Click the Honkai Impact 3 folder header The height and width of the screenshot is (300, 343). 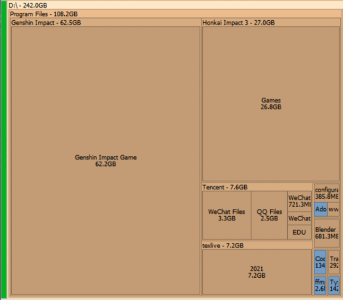coord(238,23)
